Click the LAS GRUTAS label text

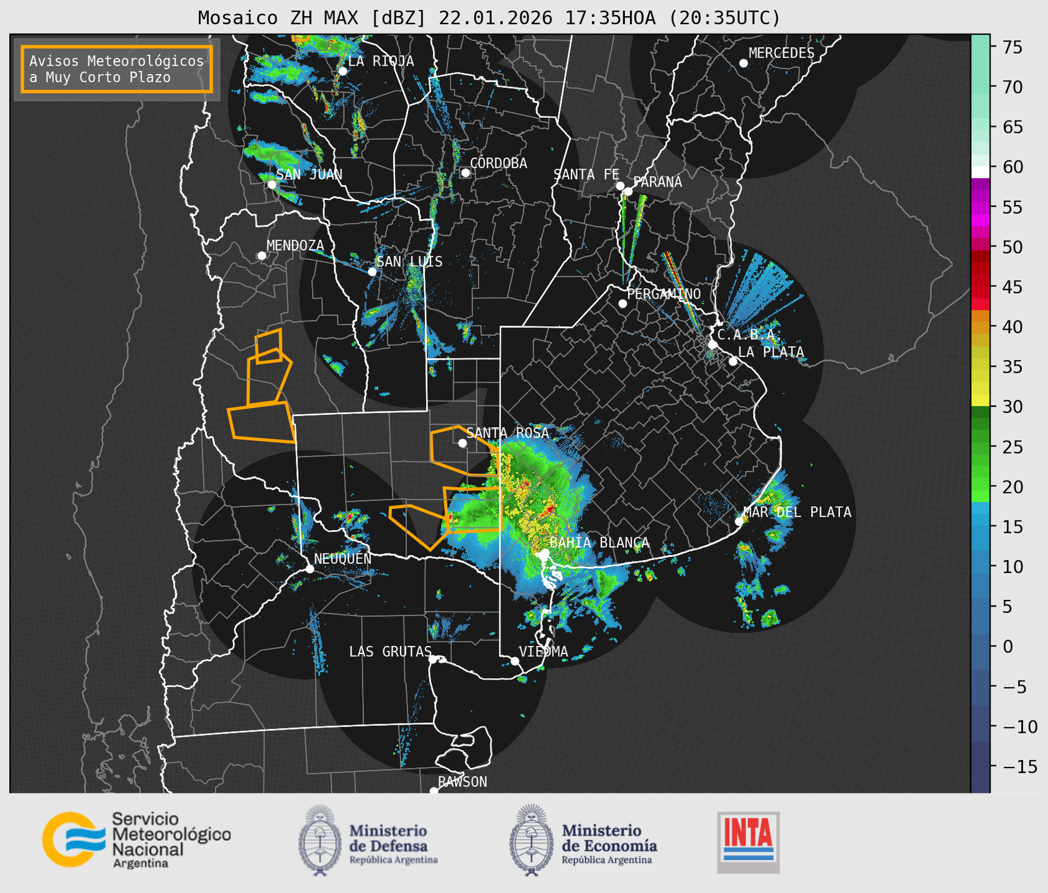(x=390, y=651)
